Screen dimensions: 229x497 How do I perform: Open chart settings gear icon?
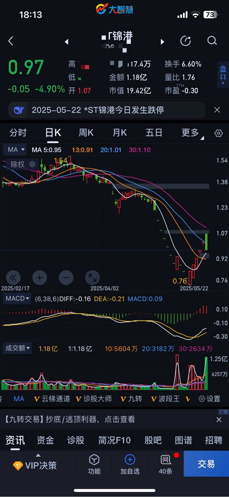tap(219, 133)
